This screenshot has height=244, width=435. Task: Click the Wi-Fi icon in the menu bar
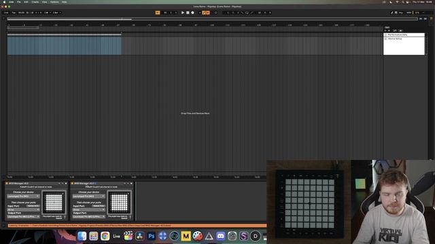tap(397, 2)
